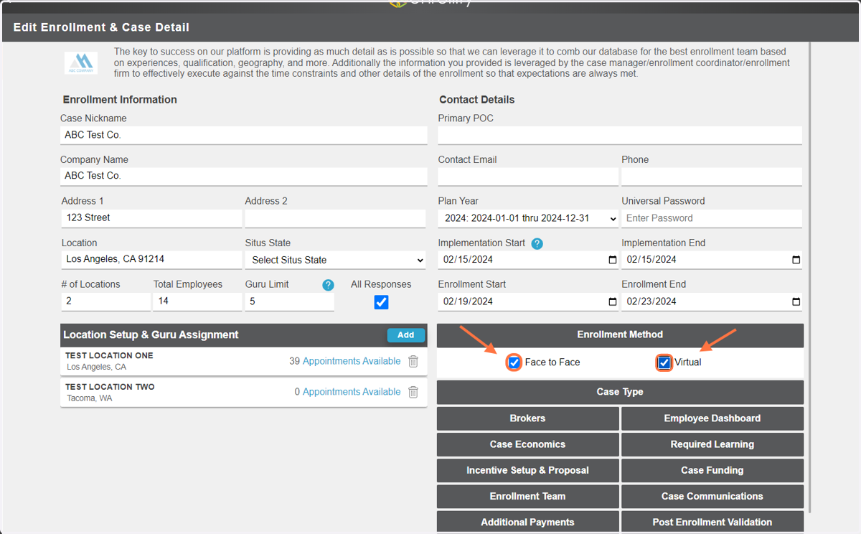Screen dimensions: 861x534
Task: Open the Case Funding section
Action: point(712,470)
